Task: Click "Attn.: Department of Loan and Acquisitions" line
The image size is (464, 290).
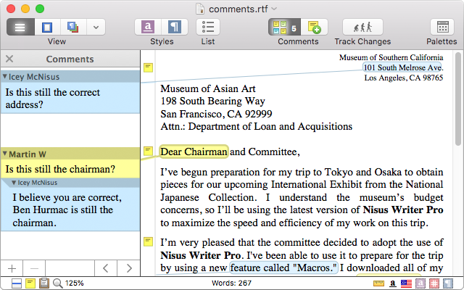Action: click(256, 126)
